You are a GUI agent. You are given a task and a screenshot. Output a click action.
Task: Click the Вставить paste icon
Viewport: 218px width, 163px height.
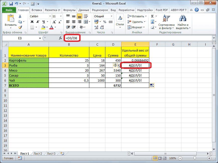point(11,18)
